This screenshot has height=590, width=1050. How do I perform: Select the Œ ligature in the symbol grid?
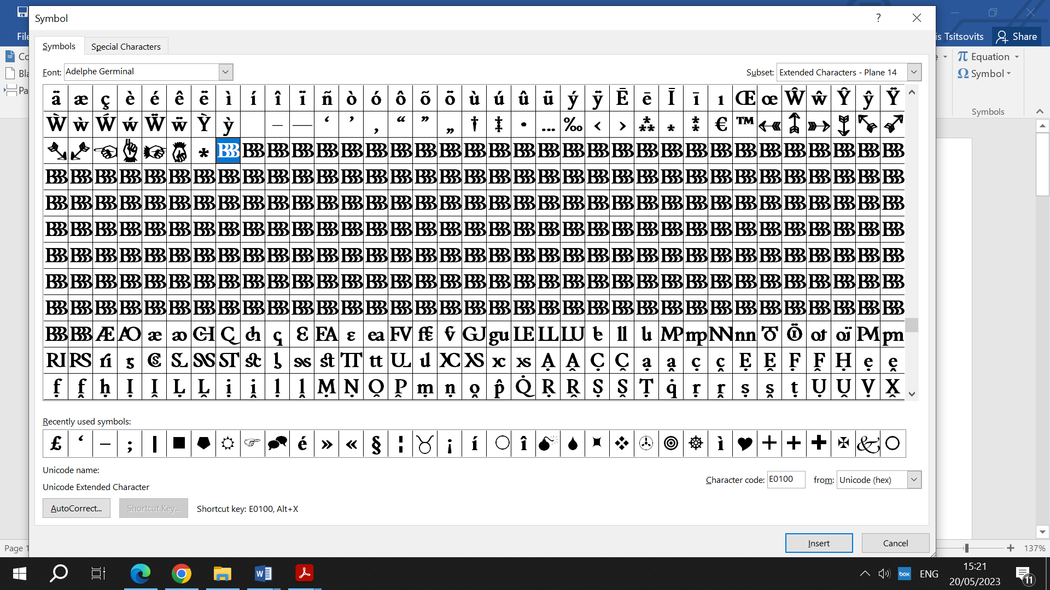coord(745,98)
